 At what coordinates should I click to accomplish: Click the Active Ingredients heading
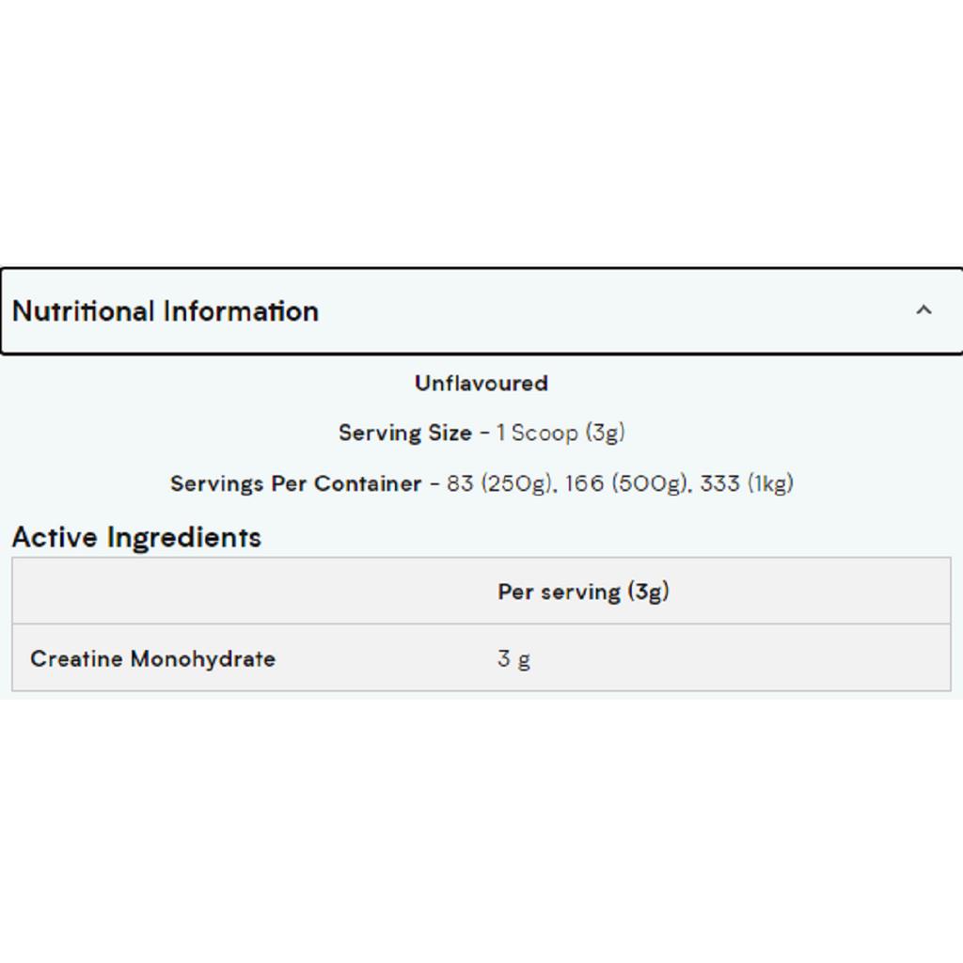coord(136,537)
